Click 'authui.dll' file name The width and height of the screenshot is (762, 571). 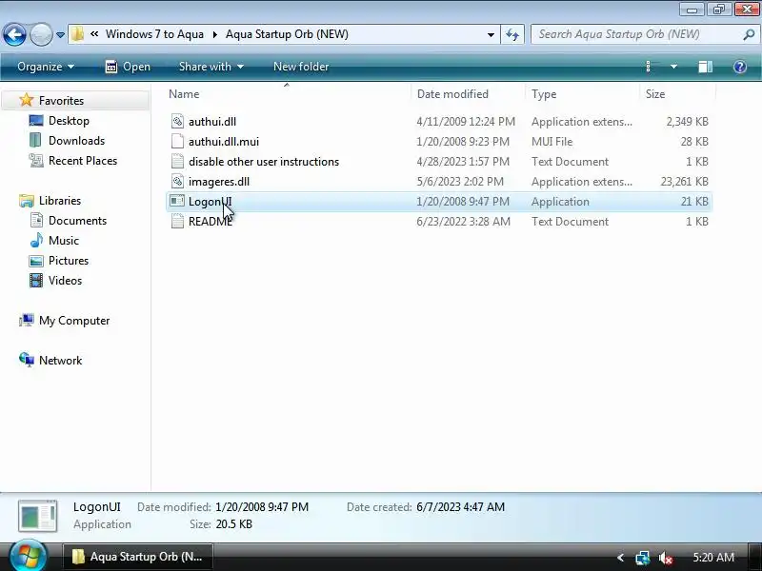click(x=212, y=122)
